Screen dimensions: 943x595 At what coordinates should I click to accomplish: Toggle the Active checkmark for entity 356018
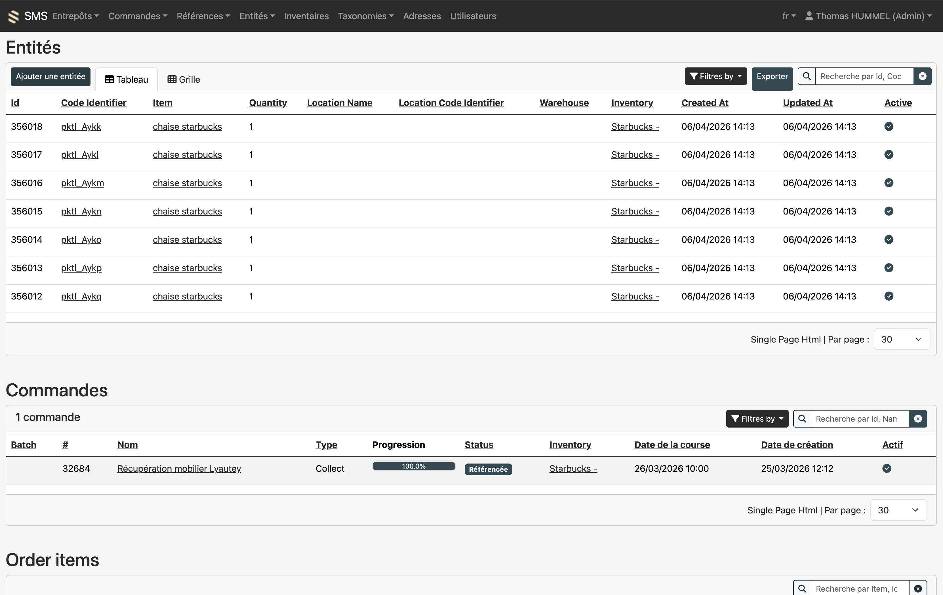point(889,126)
